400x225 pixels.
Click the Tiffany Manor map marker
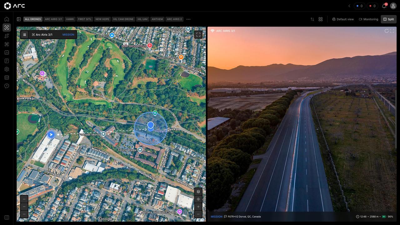[140, 150]
